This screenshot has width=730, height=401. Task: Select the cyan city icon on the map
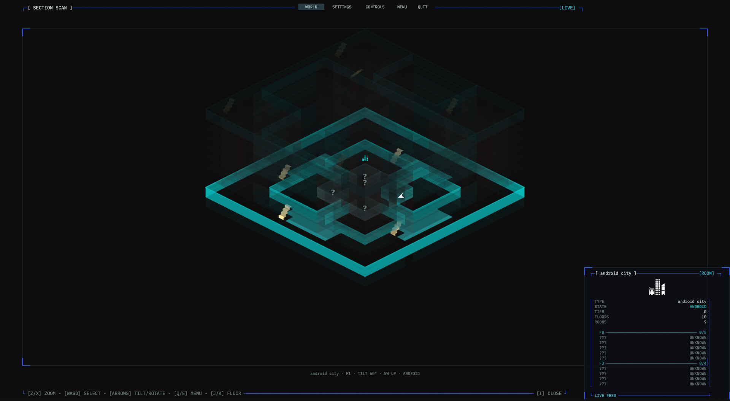coord(365,158)
